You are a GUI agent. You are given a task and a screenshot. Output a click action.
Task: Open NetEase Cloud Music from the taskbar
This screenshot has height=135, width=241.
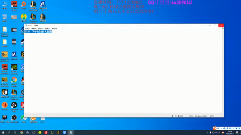46,132
